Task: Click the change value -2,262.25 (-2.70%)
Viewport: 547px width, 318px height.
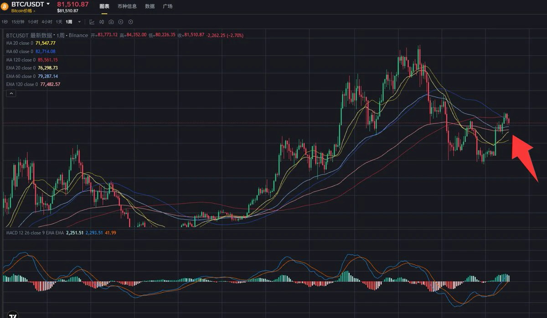Action: (225, 35)
